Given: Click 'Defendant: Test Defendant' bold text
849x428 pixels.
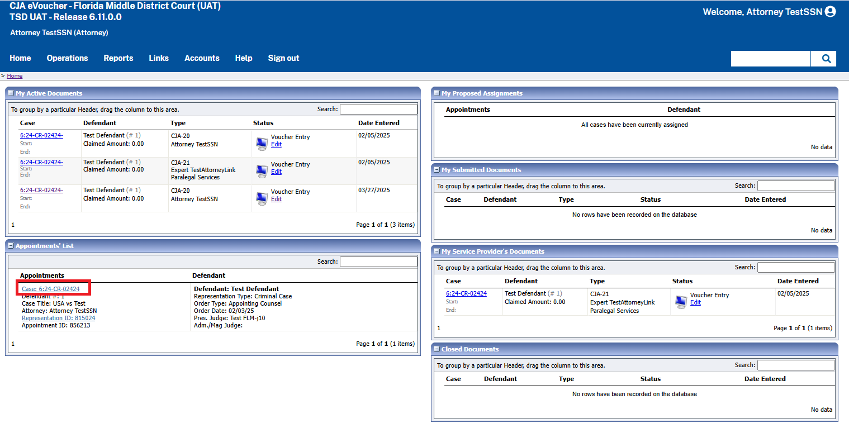Looking at the screenshot, I should tap(236, 289).
